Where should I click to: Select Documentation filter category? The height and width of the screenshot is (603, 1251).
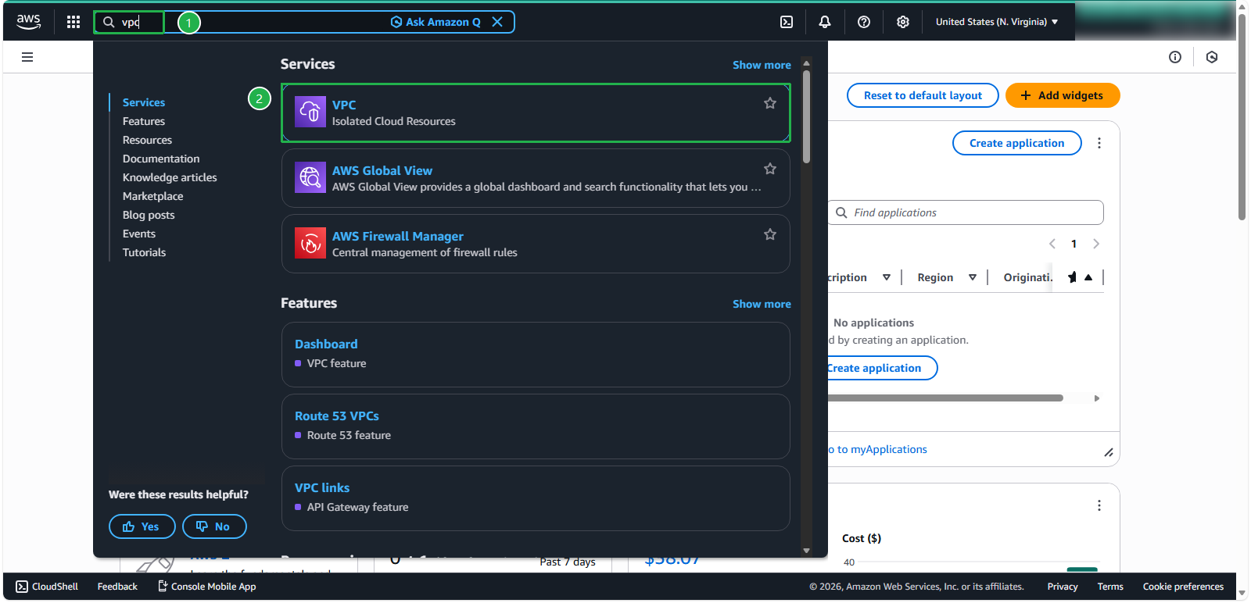161,159
